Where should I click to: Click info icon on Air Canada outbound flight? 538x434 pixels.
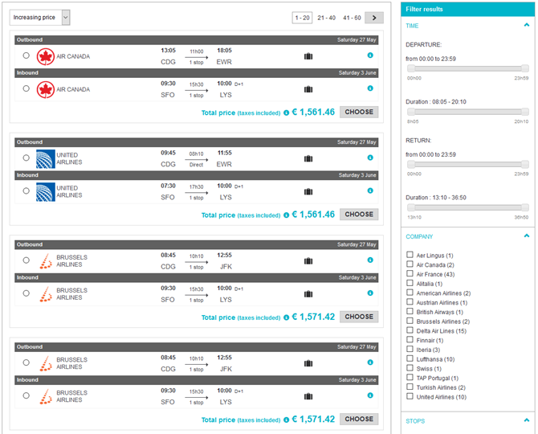coord(370,55)
